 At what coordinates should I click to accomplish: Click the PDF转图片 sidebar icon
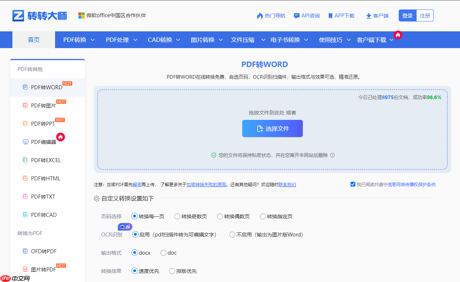[x=25, y=105]
